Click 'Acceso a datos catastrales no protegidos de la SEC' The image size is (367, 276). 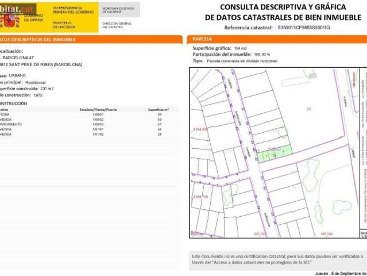pyautogui.click(x=262, y=263)
